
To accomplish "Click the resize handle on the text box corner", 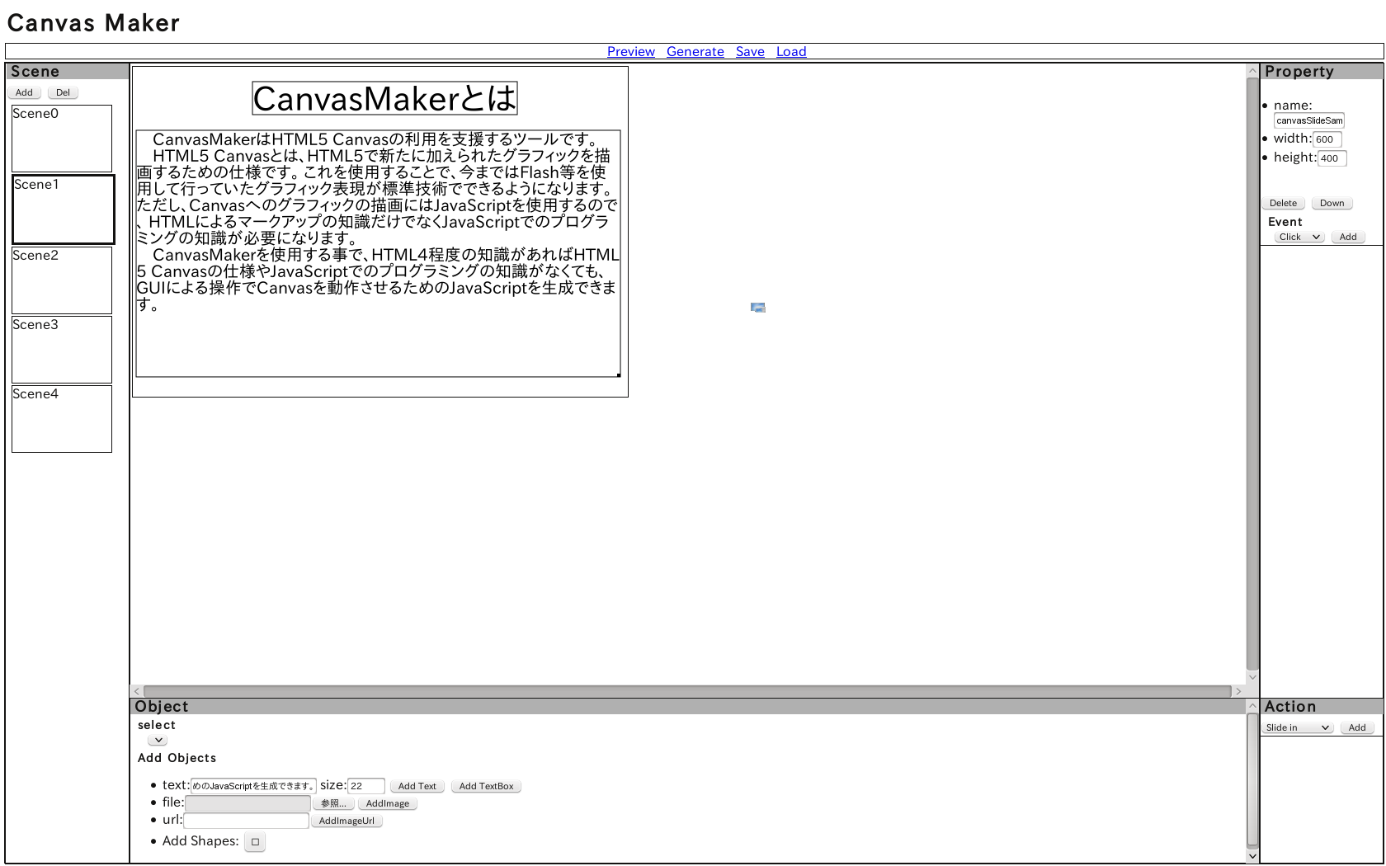I will tap(619, 375).
